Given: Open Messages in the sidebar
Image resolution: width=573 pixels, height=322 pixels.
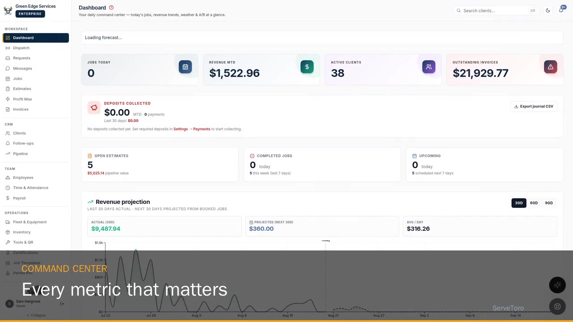Looking at the screenshot, I should point(36,68).
